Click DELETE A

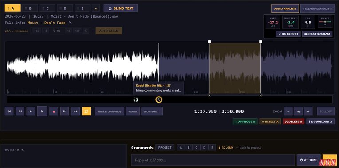[x=294, y=122]
